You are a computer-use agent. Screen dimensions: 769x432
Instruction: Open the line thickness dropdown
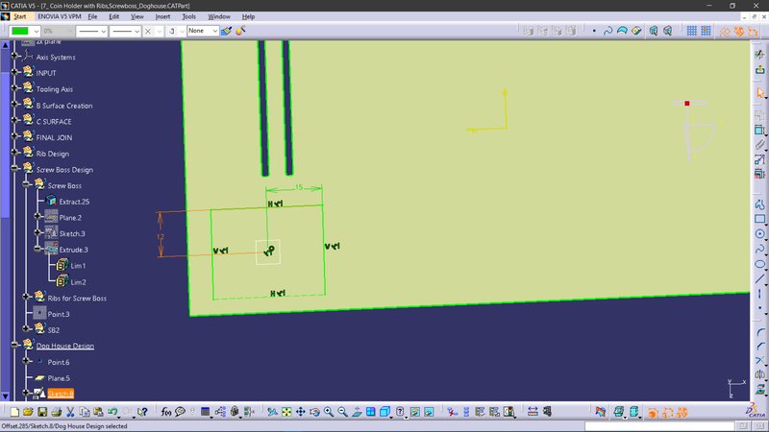(x=103, y=31)
